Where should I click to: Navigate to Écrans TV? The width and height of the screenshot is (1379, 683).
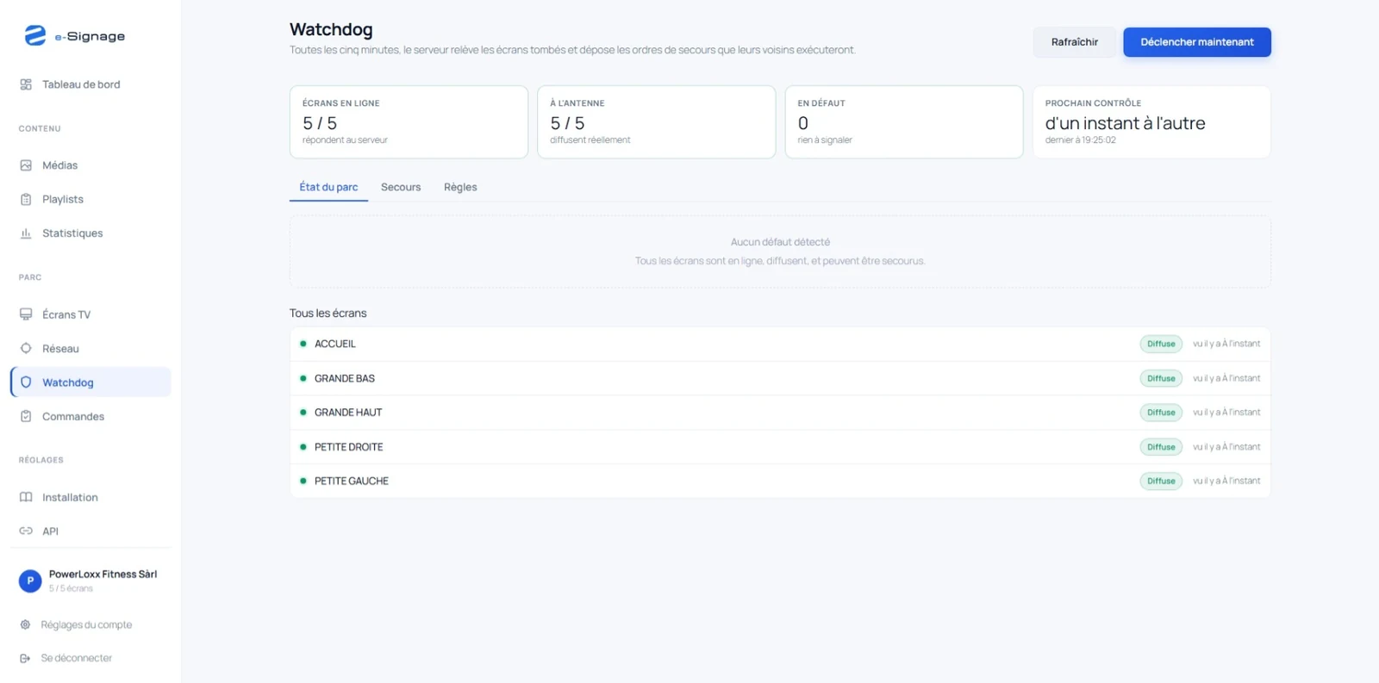(x=90, y=314)
